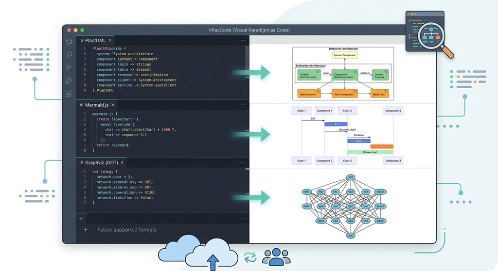Click the JS icon on Mermaid.js tab
This screenshot has height=271, width=498.
pyautogui.click(x=81, y=105)
